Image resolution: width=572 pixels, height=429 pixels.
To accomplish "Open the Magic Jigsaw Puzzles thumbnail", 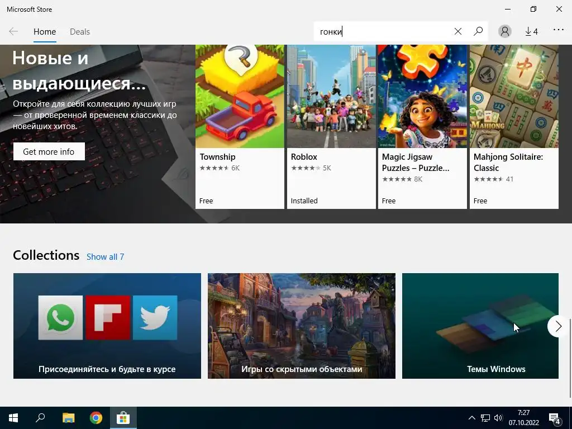I will [422, 96].
